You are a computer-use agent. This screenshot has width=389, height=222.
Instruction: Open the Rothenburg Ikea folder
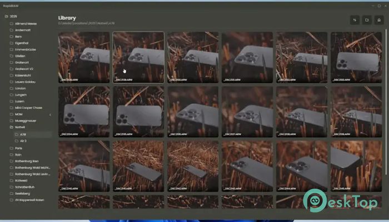point(27,161)
